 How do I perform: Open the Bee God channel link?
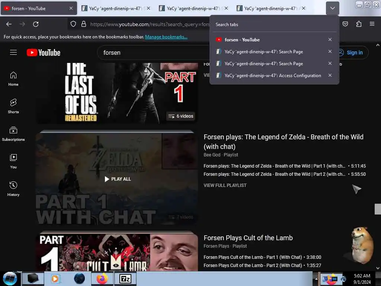coord(212,155)
